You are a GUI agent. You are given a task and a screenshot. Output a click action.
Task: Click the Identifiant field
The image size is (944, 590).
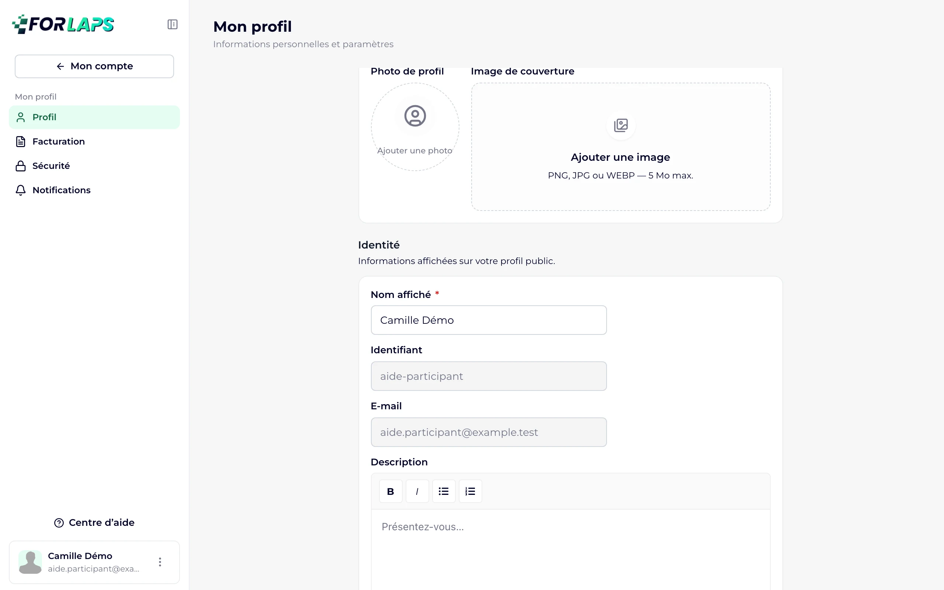(489, 376)
